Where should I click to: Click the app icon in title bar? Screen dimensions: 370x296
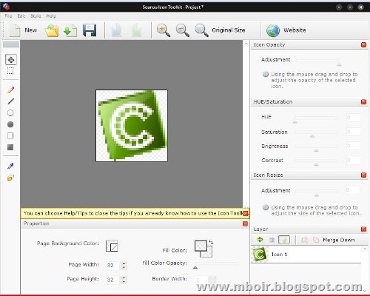coord(6,7)
